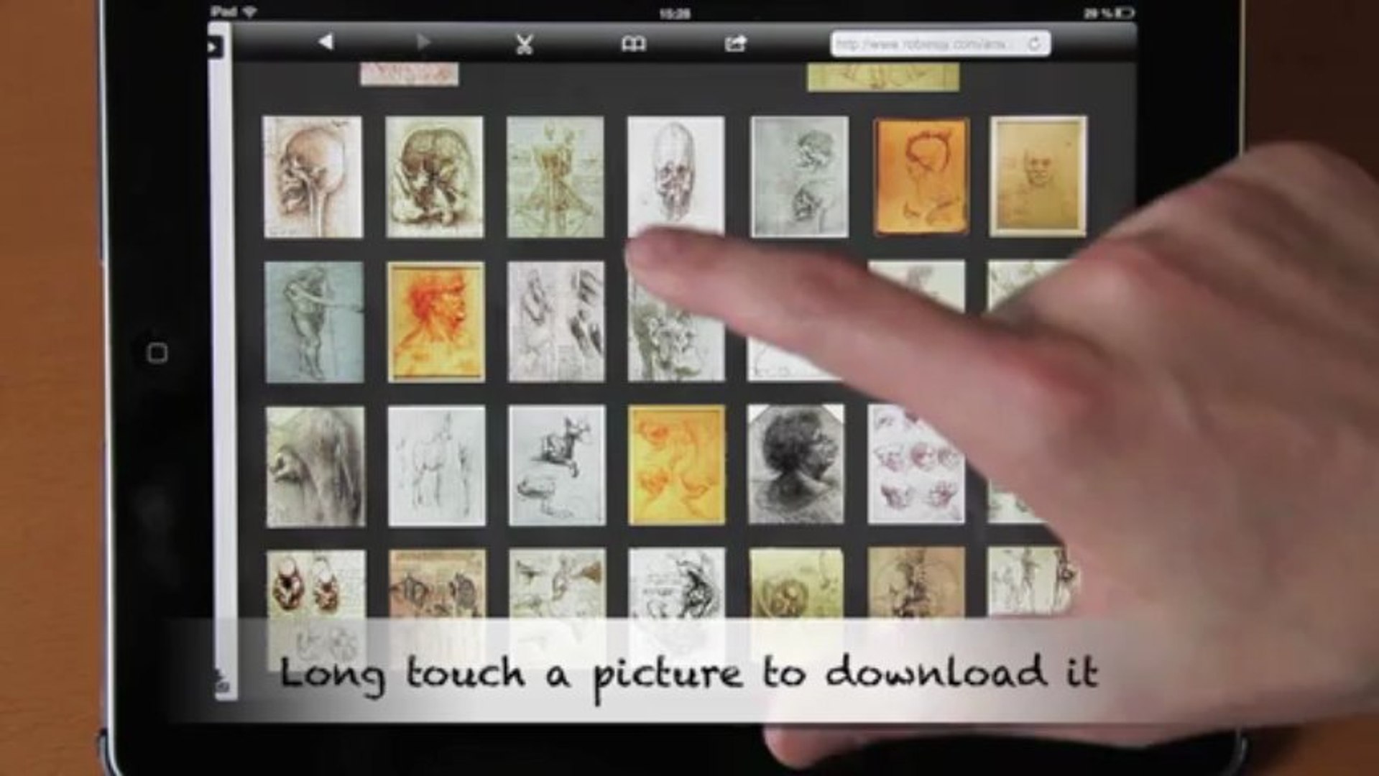
Task: Tap the 15:28 clock in the status bar
Action: click(674, 13)
